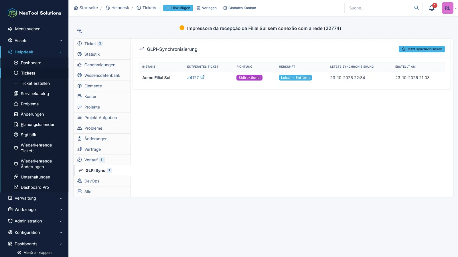This screenshot has width=458, height=257.
Task: Click the Hinzufügen button
Action: (178, 8)
